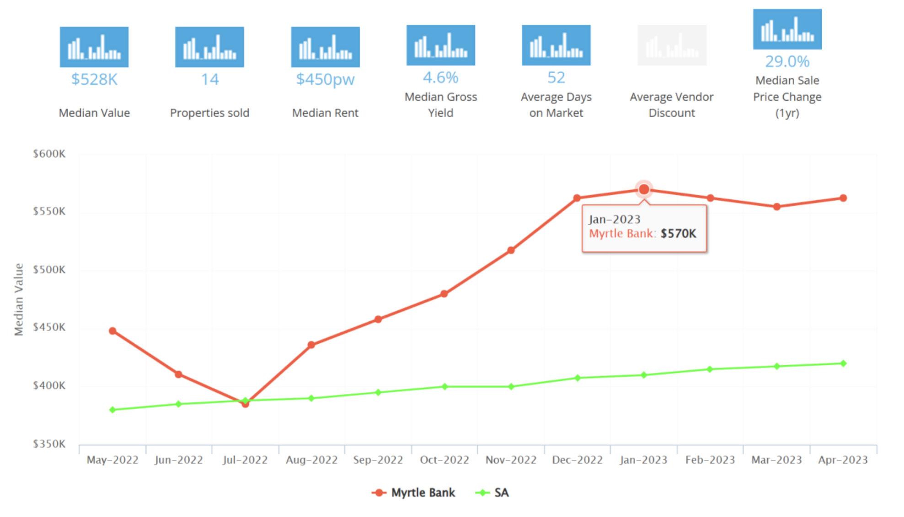Viewport: 904px width, 517px height.
Task: Click the Median Value chart icon
Action: [x=94, y=47]
